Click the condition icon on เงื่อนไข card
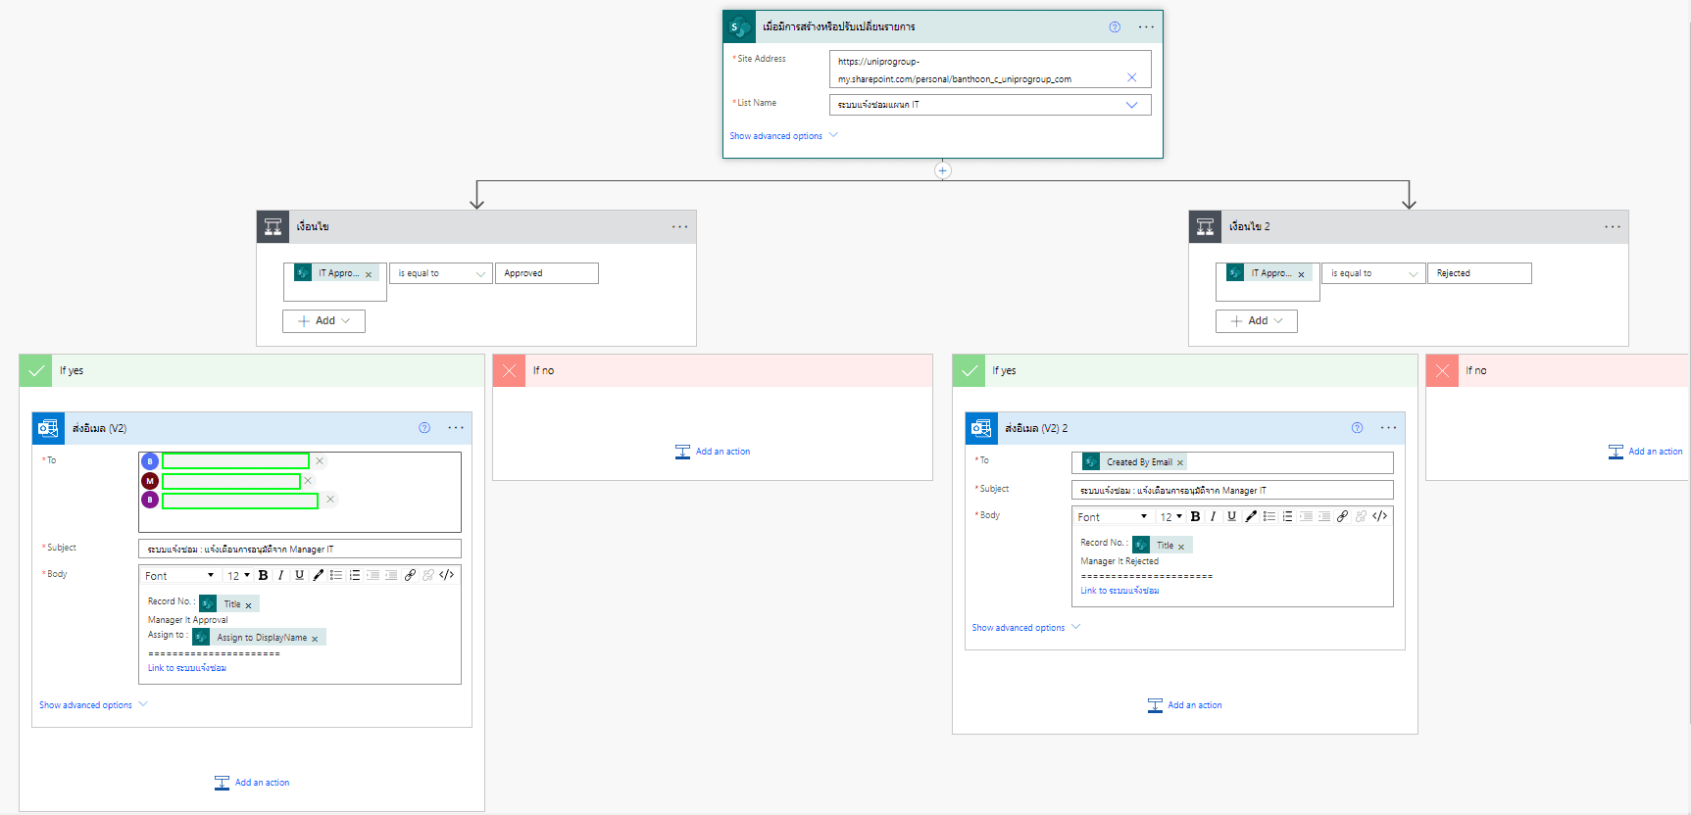1691x815 pixels. point(274,227)
